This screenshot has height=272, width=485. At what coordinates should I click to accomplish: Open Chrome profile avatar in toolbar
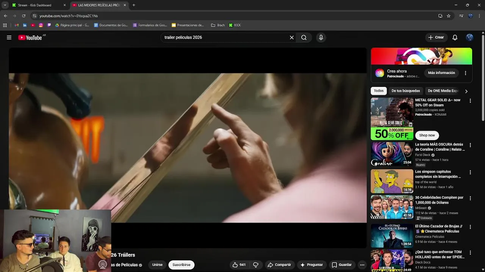(471, 16)
